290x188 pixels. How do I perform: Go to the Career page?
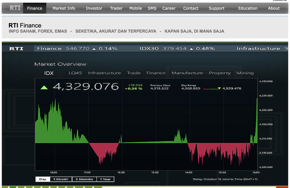[x=169, y=8]
